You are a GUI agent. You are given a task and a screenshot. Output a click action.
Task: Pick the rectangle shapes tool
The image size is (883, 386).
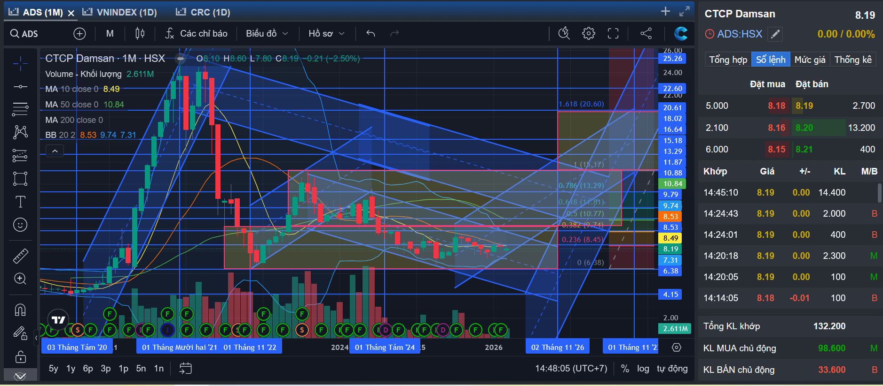pyautogui.click(x=20, y=179)
